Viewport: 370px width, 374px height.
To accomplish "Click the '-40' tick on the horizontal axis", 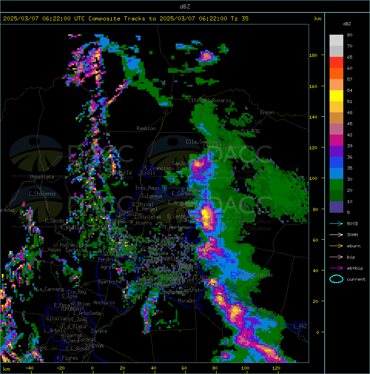I will 29,368.
